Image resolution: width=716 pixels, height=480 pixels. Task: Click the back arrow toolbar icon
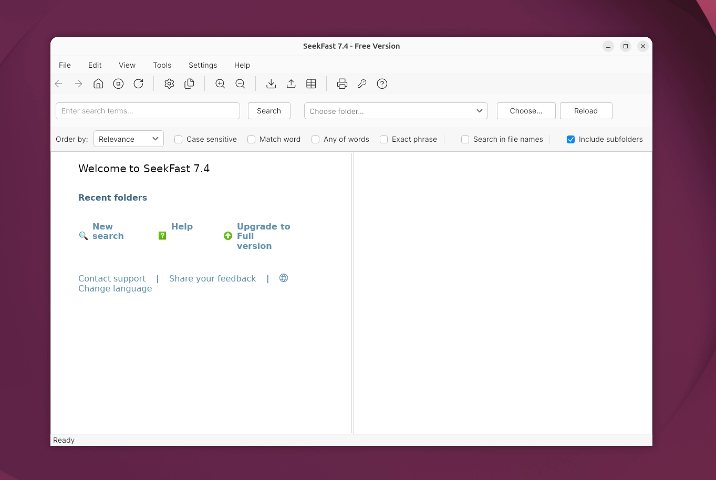point(59,84)
